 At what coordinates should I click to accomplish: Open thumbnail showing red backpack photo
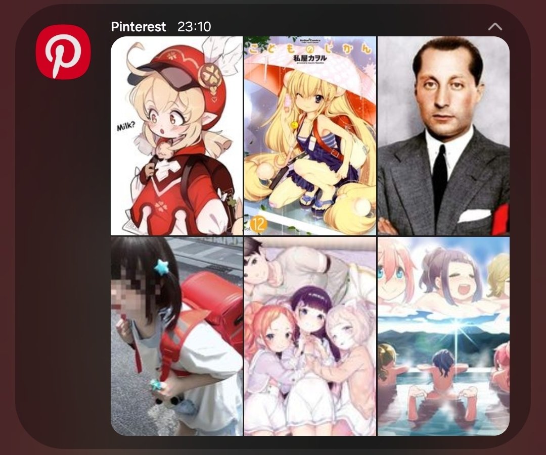pyautogui.click(x=176, y=336)
